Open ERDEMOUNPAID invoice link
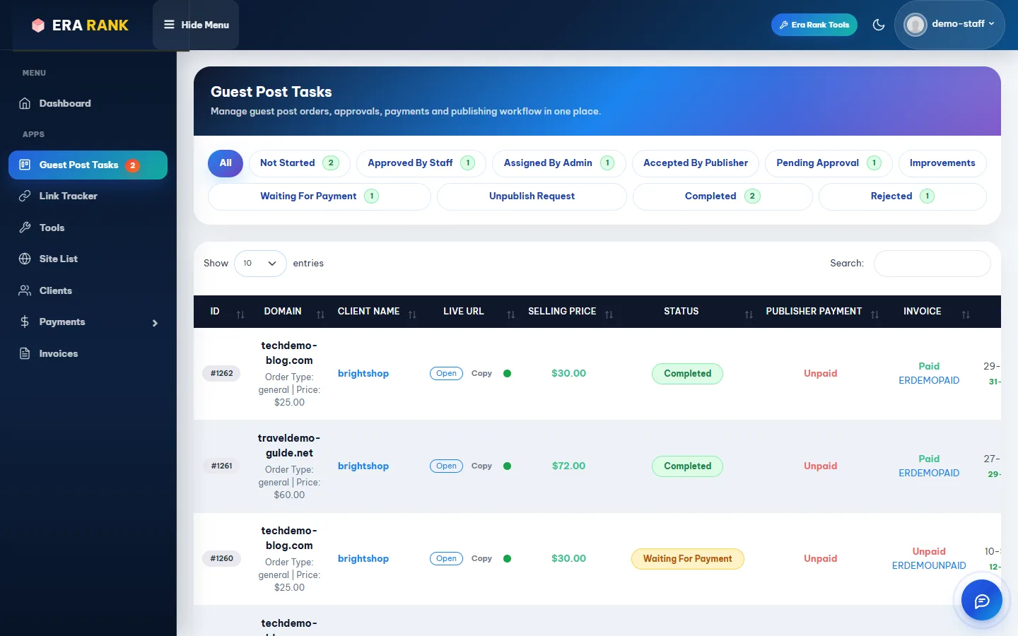 tap(929, 565)
